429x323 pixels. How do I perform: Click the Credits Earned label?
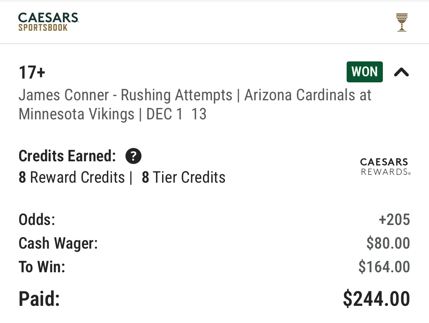coord(67,156)
